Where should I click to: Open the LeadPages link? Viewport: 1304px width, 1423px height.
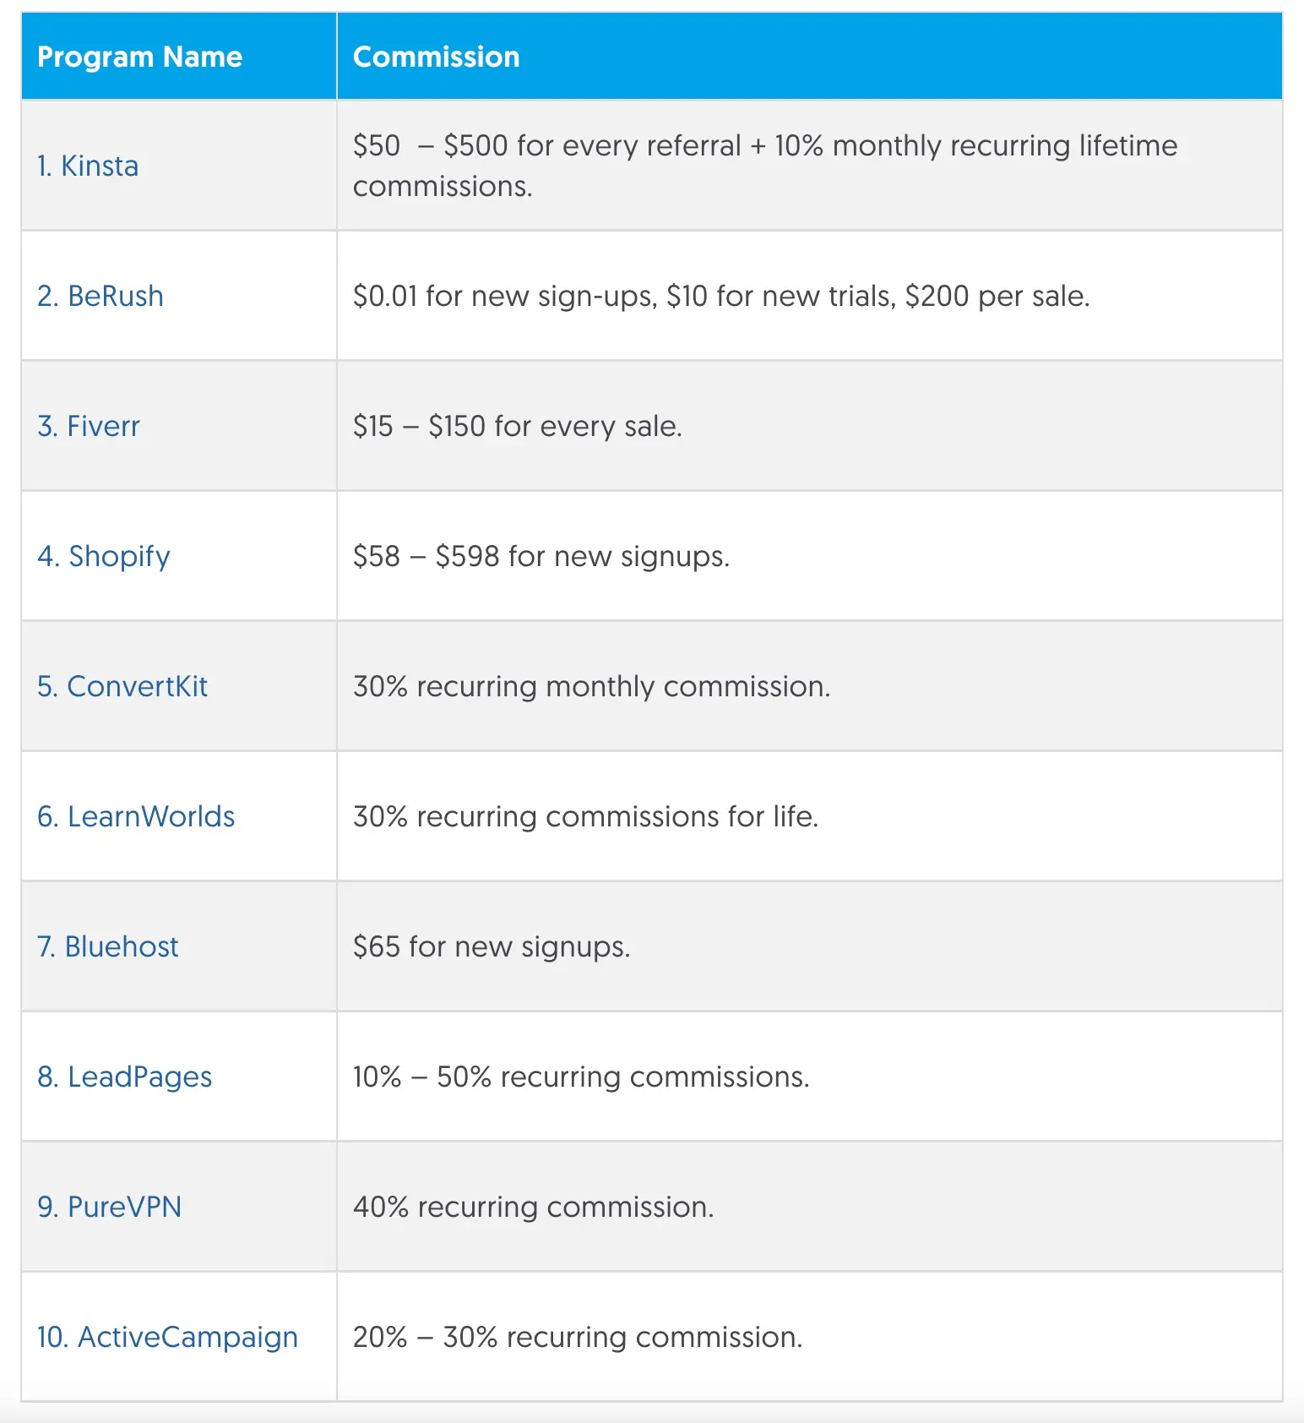tap(125, 1077)
